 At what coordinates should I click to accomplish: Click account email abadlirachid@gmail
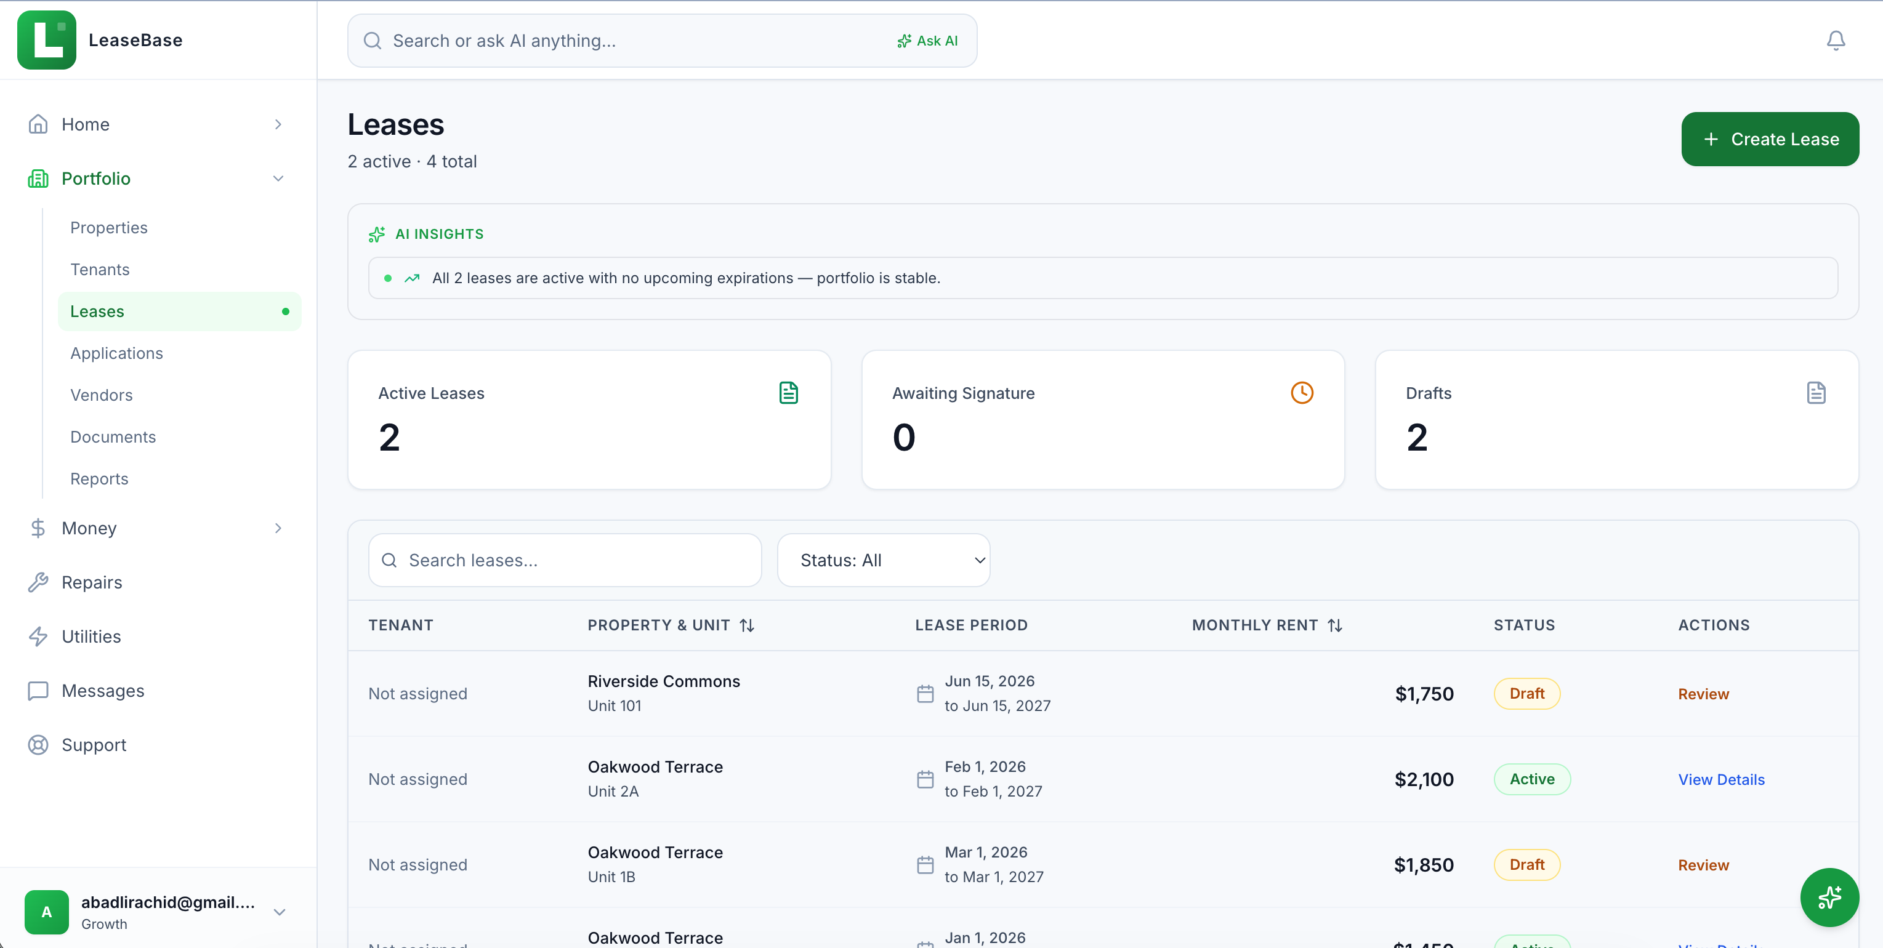[168, 902]
